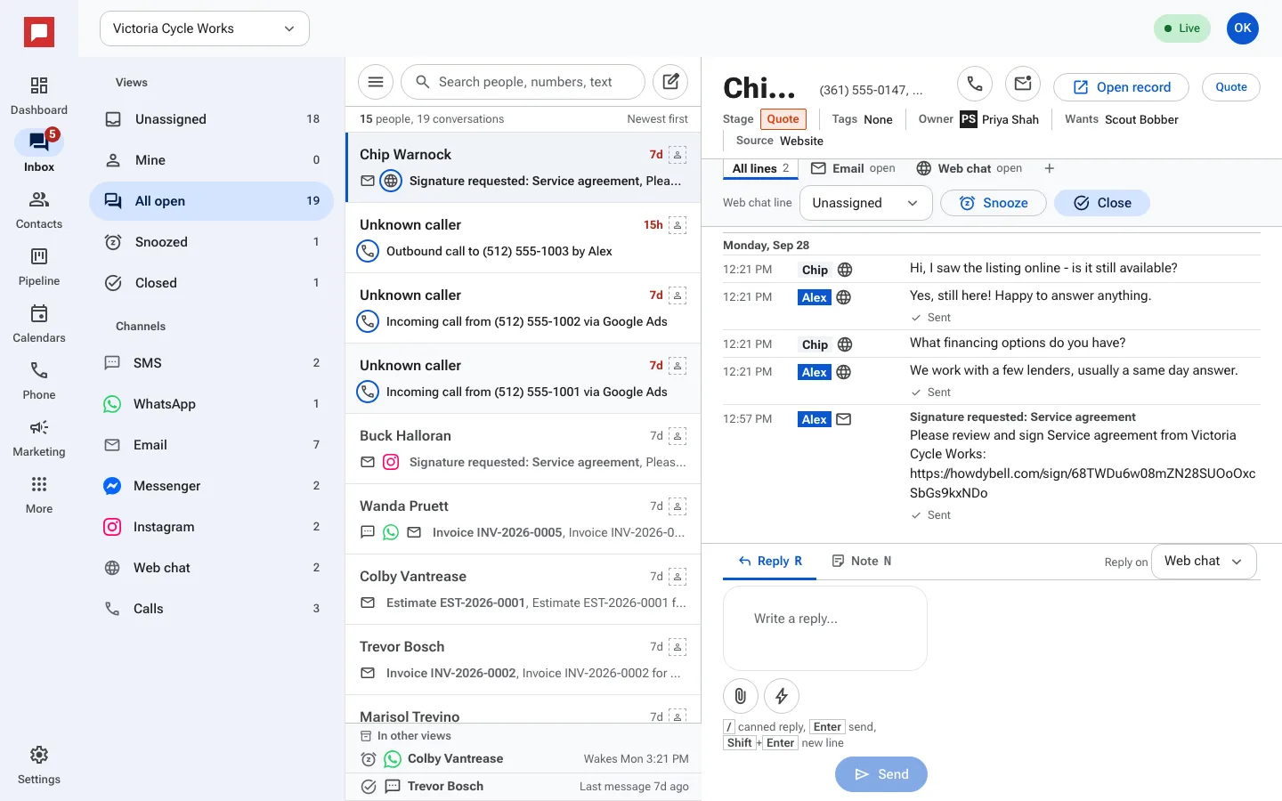
Task: Click the OK user avatar
Action: [1243, 28]
